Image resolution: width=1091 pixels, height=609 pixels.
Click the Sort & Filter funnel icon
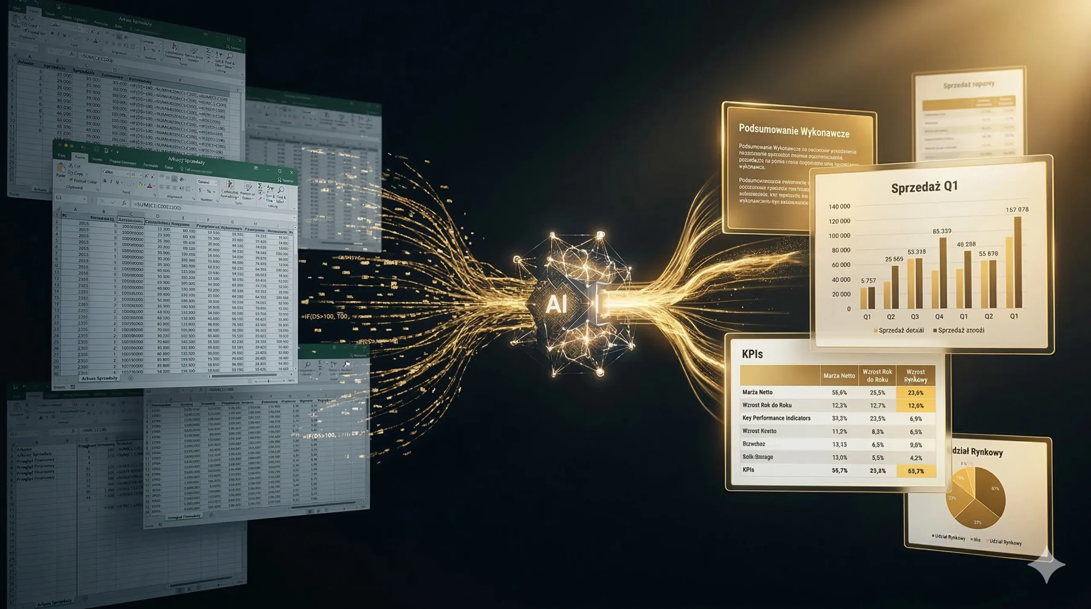pyautogui.click(x=271, y=188)
